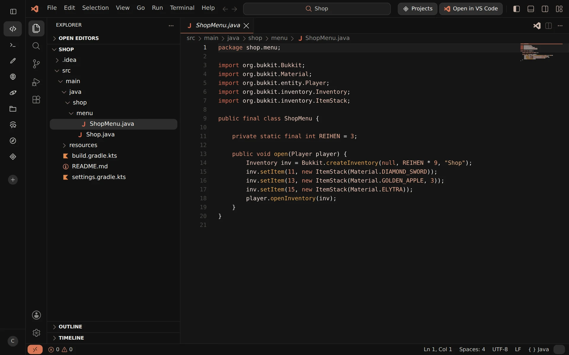Screen dimensions: 569x355
Task: Select the code editor icon in left rail
Action: tap(13, 29)
